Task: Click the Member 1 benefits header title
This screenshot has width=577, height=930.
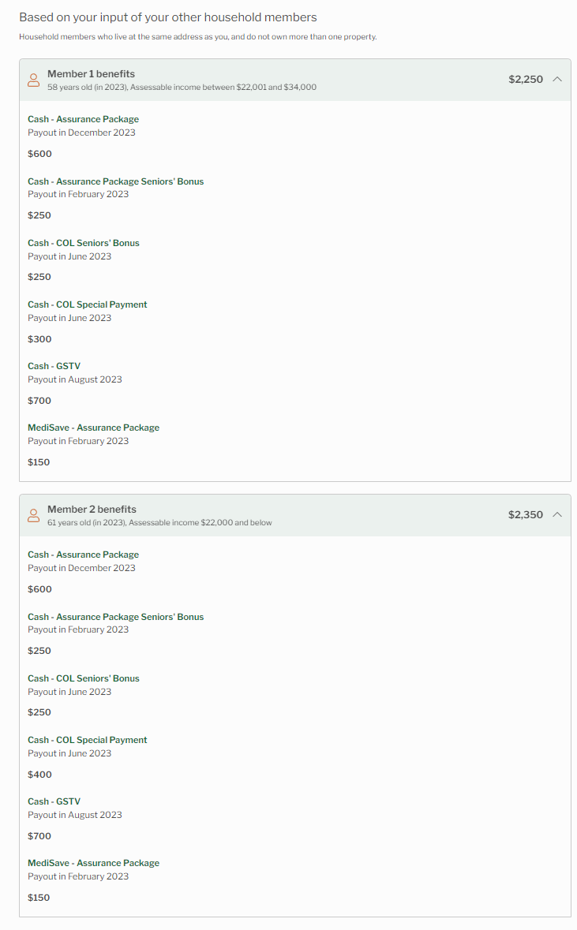Action: [x=91, y=73]
